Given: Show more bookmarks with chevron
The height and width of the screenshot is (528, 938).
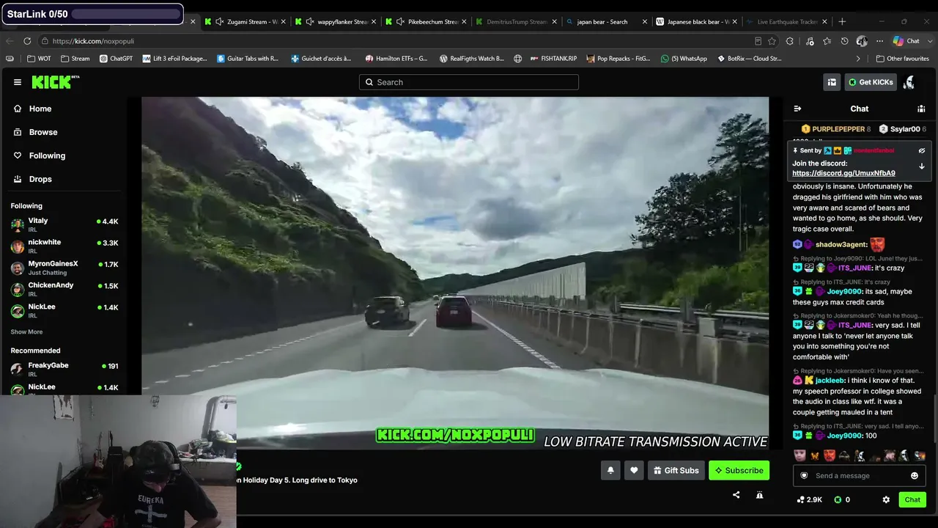Looking at the screenshot, I should 858,59.
